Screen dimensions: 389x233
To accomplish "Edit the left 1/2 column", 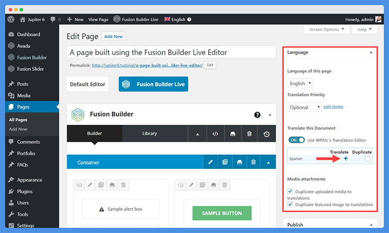I will coord(90,185).
